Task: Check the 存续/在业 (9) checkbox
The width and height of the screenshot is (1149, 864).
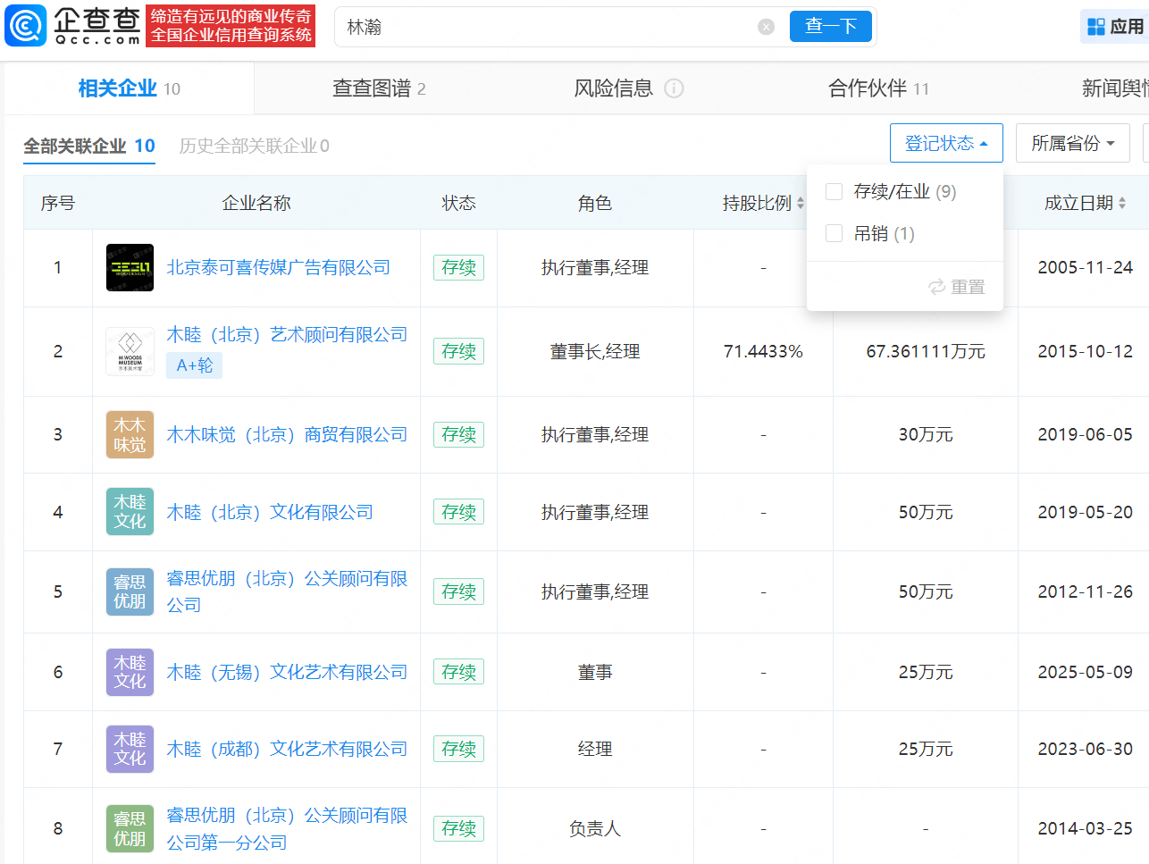Action: click(x=834, y=191)
